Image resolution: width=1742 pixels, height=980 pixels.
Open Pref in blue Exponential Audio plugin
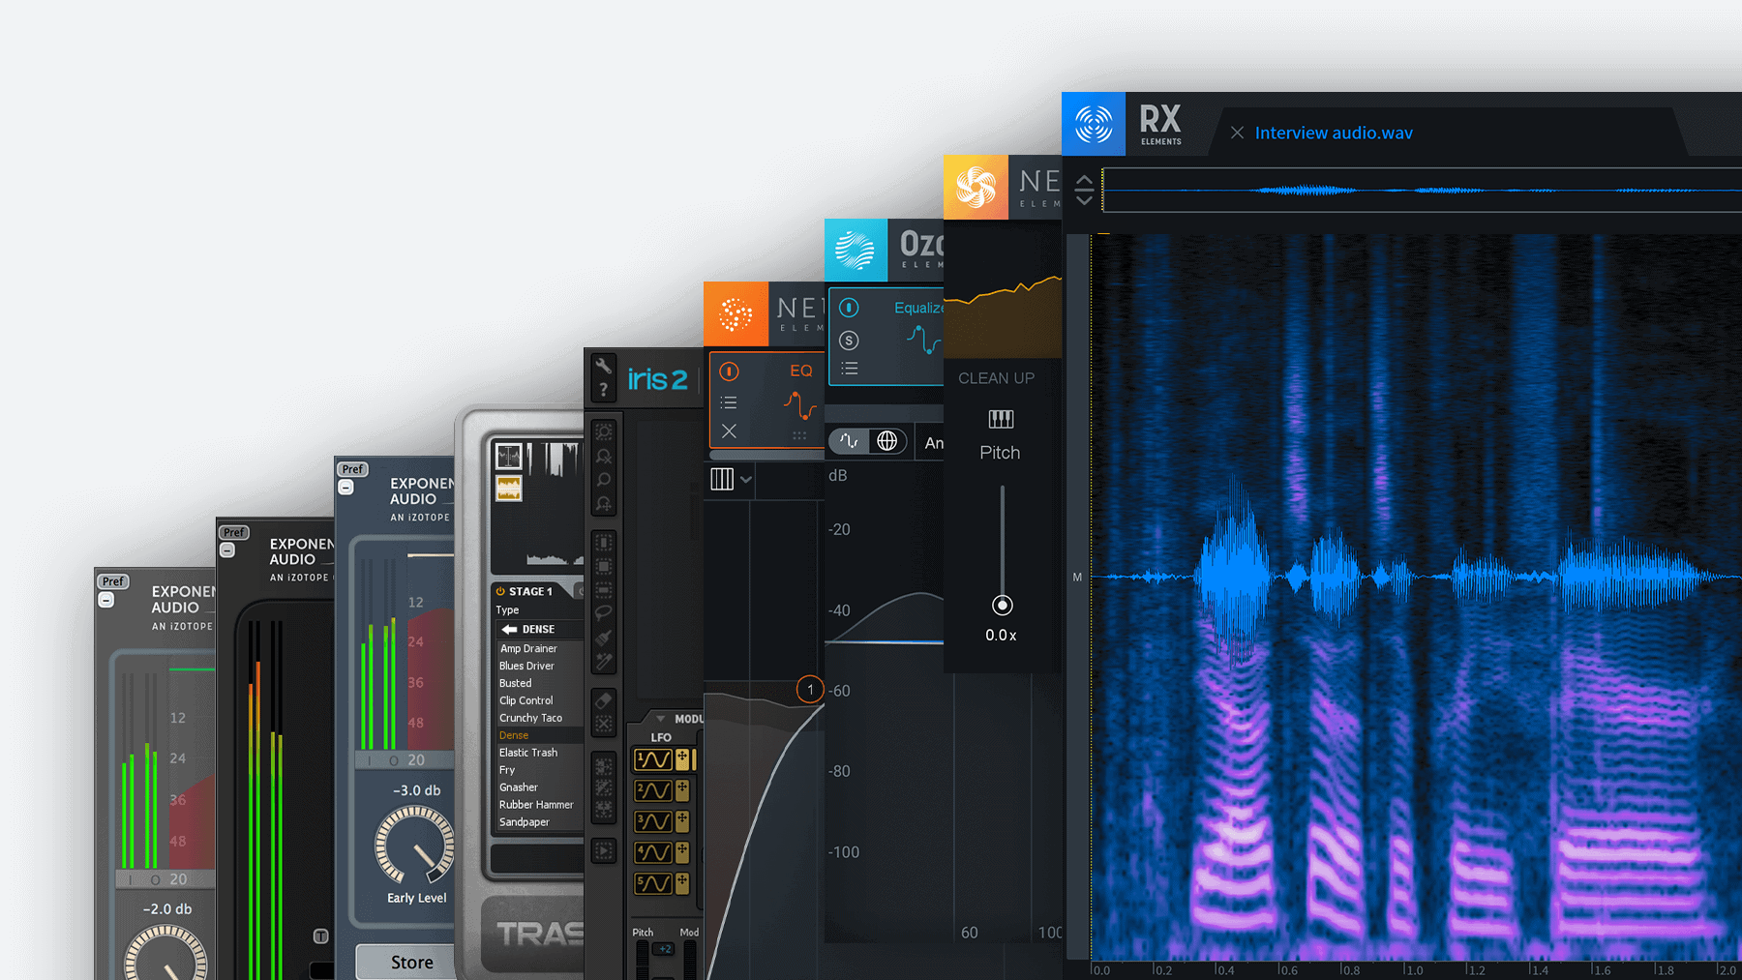(352, 469)
